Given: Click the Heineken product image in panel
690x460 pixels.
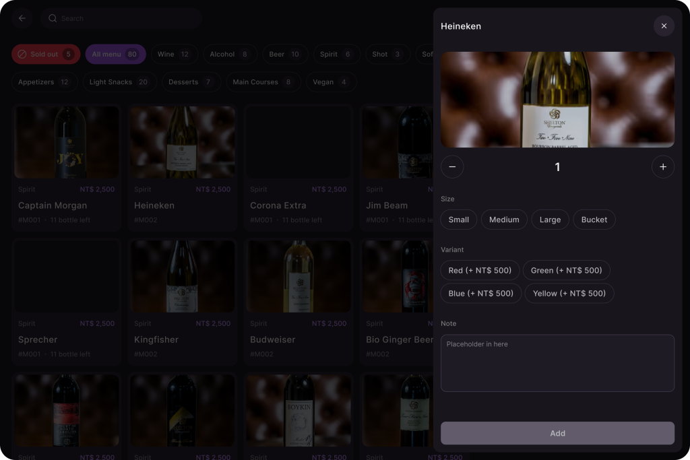Looking at the screenshot, I should coord(557,100).
